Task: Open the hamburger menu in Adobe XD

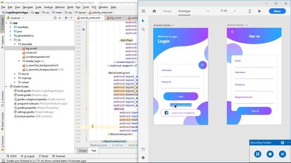Action: pos(143,11)
